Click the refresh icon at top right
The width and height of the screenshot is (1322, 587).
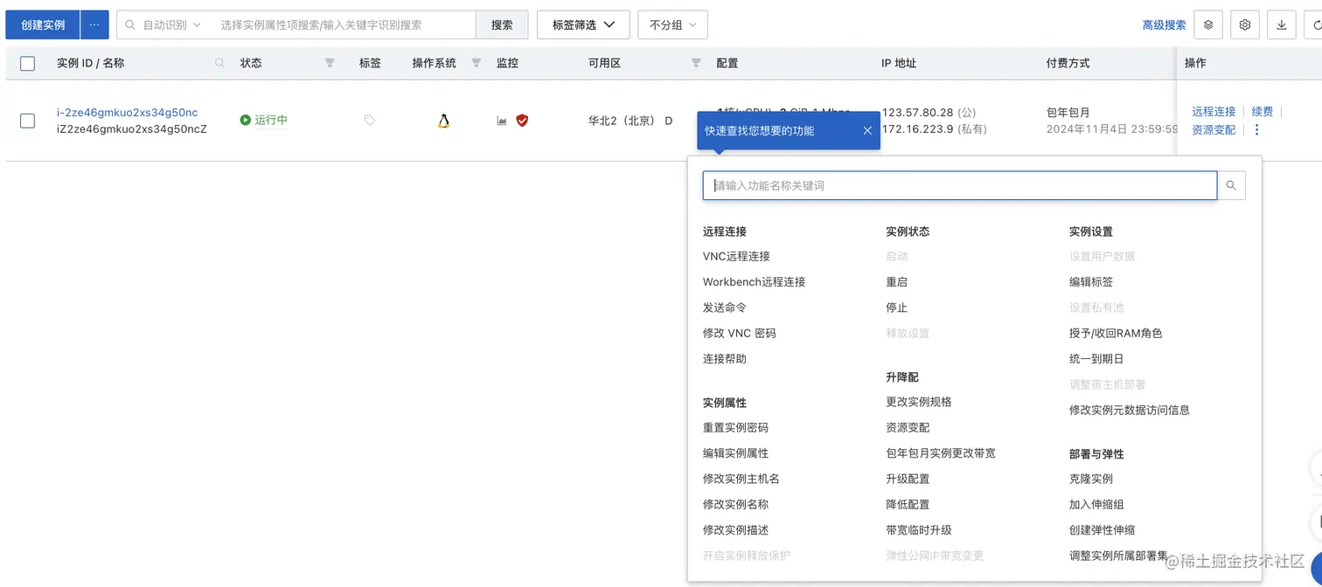click(1314, 25)
